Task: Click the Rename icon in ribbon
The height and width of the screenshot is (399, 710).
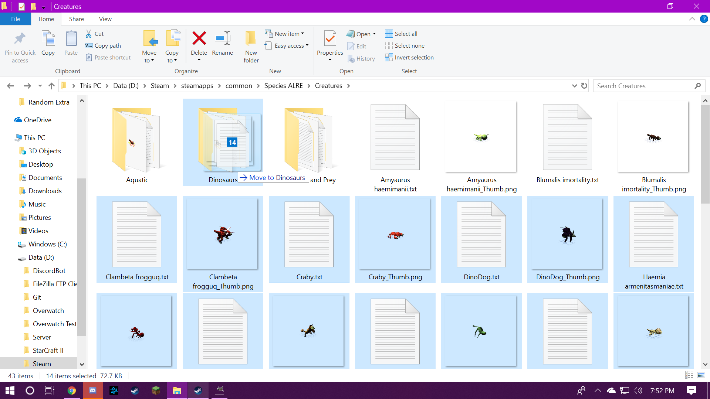Action: (x=222, y=38)
